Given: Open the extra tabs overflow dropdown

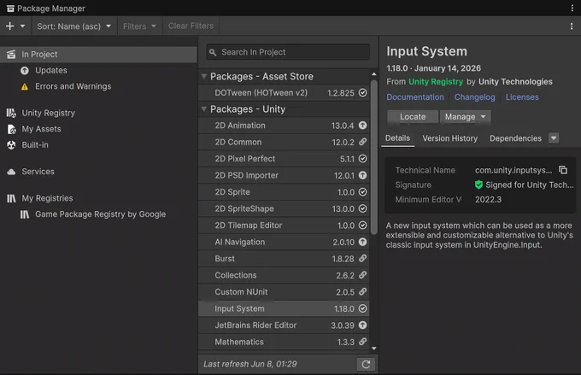Looking at the screenshot, I should click(x=554, y=138).
